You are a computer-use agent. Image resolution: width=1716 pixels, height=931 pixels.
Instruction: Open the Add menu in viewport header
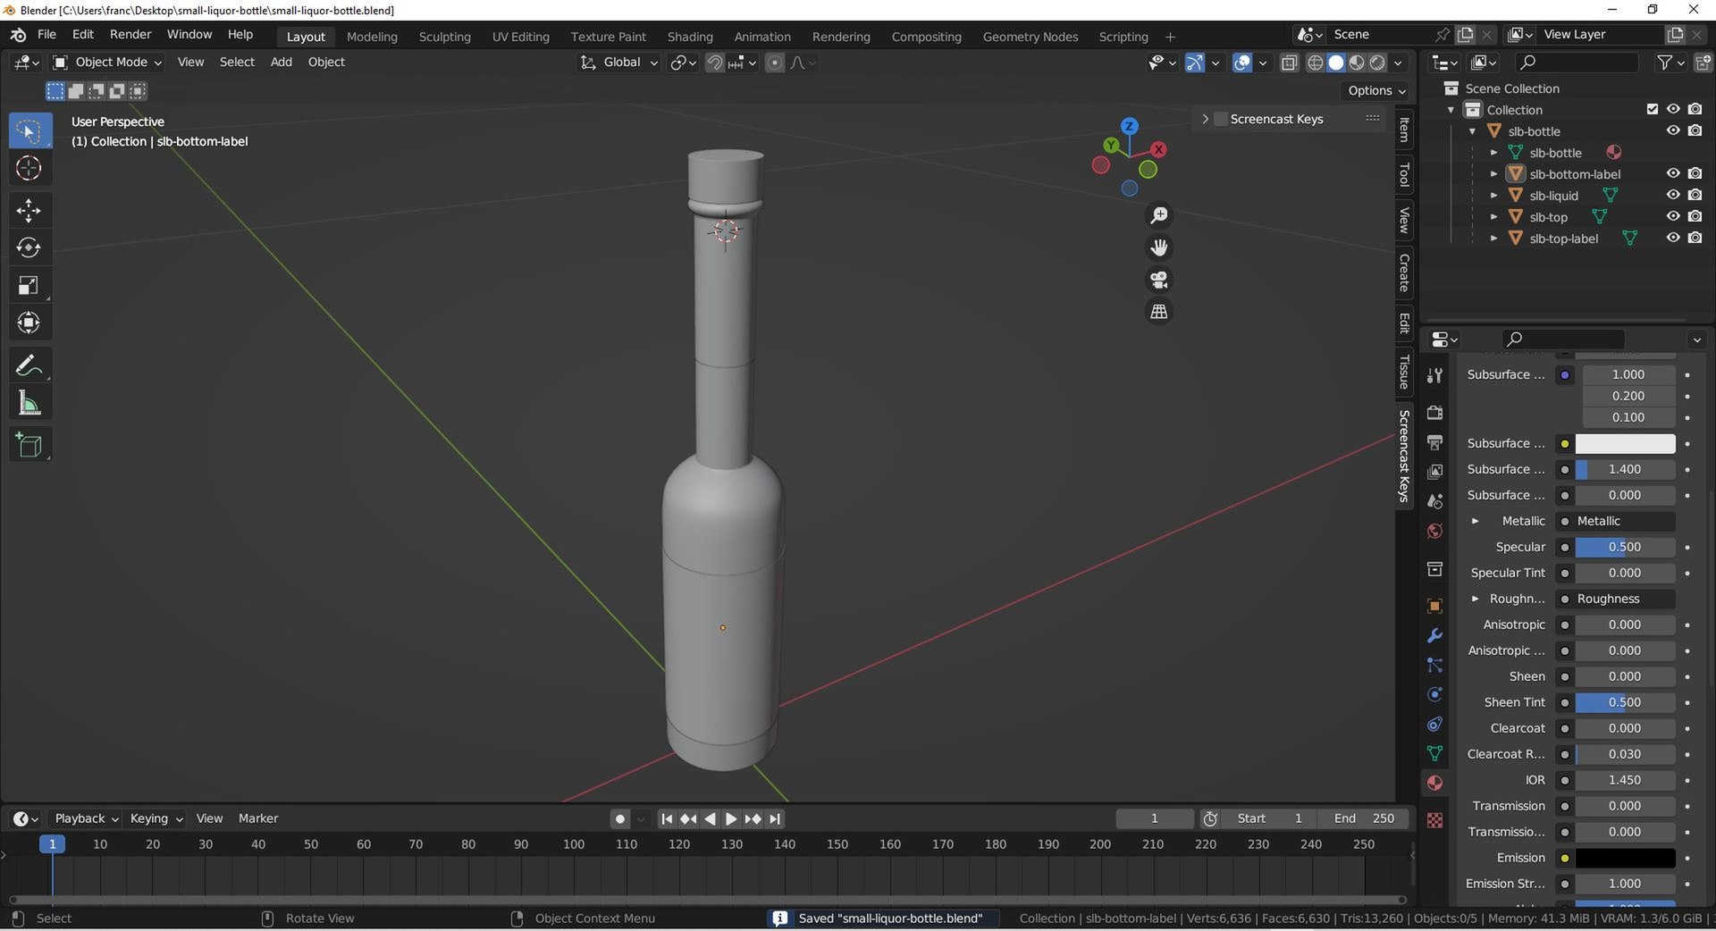tap(281, 62)
